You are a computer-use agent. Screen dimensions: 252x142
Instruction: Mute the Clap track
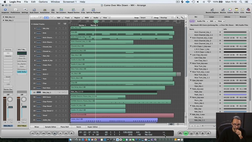63,83
